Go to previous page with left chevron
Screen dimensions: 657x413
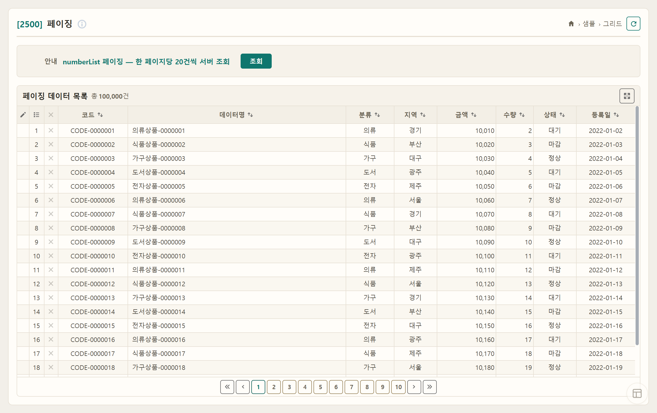[243, 387]
